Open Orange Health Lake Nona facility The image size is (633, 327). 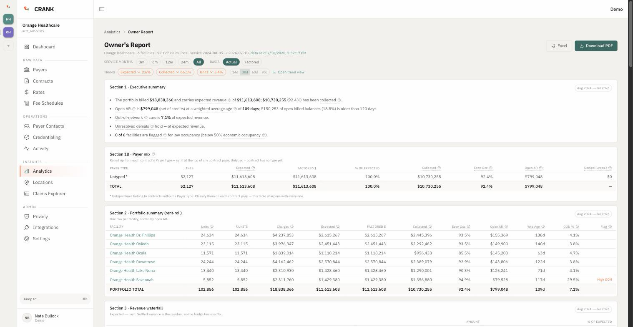[132, 271]
